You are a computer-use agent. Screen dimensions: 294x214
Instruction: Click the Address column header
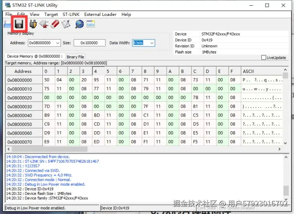point(24,71)
